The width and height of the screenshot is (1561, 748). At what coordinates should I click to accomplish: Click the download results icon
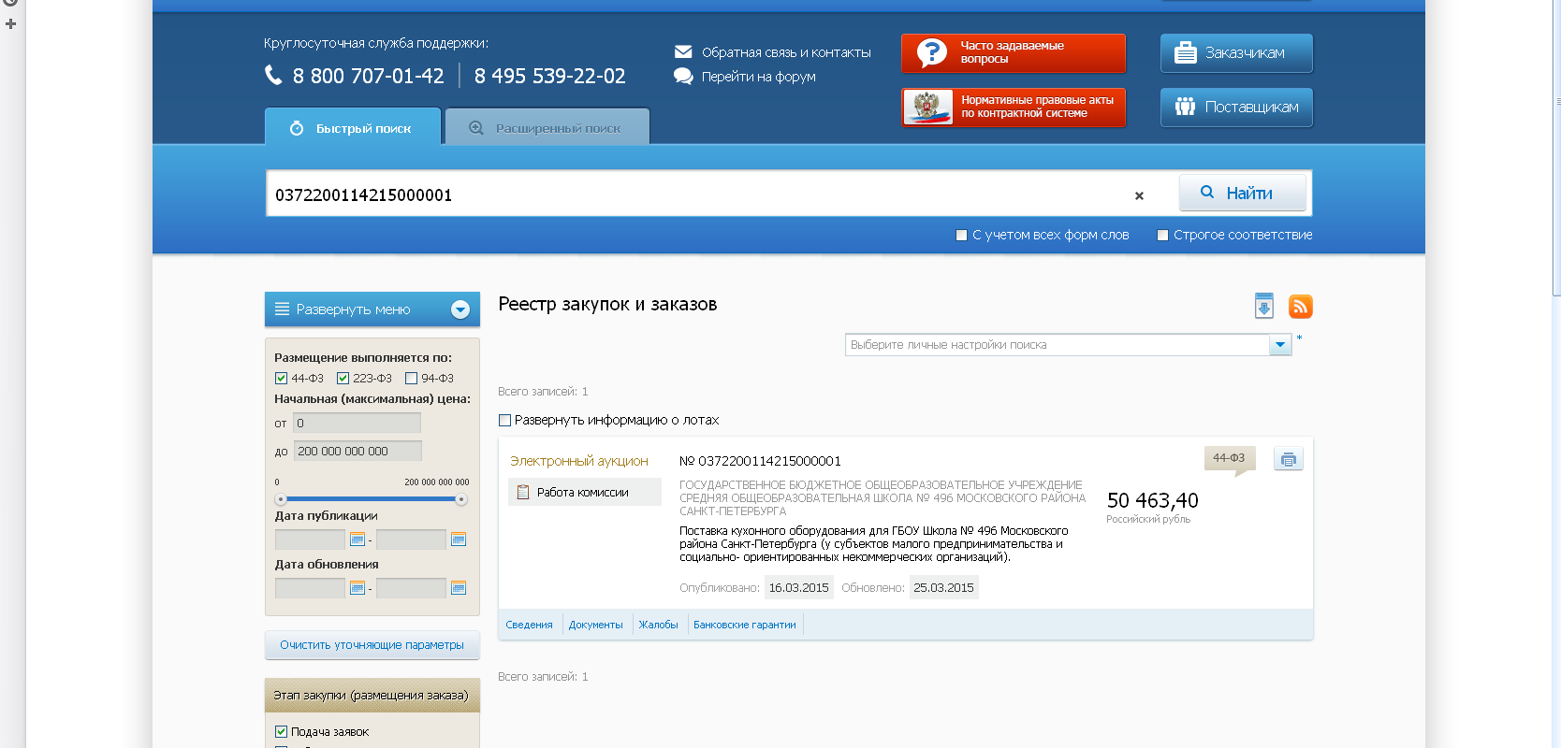coord(1264,306)
